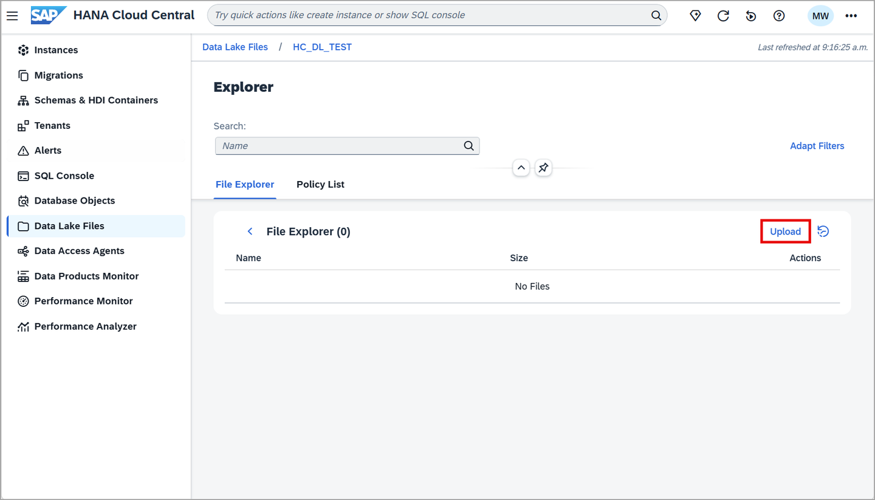Open the Help question mark icon

tap(779, 16)
